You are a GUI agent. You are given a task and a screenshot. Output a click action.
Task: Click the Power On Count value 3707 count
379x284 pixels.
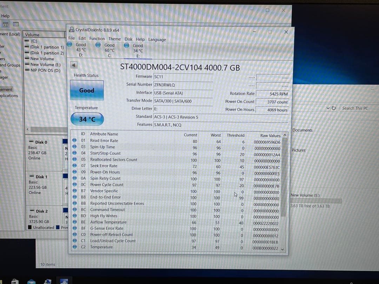272,102
